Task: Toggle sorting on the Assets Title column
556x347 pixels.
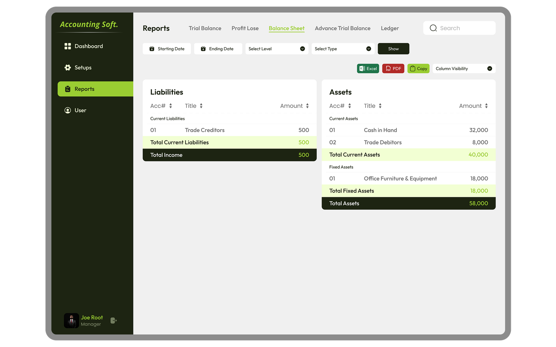Action: tap(379, 106)
